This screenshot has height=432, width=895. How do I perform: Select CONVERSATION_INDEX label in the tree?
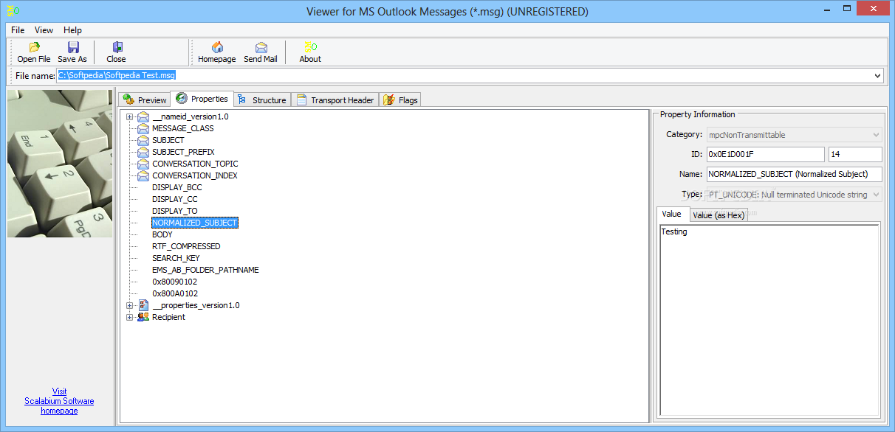(195, 175)
